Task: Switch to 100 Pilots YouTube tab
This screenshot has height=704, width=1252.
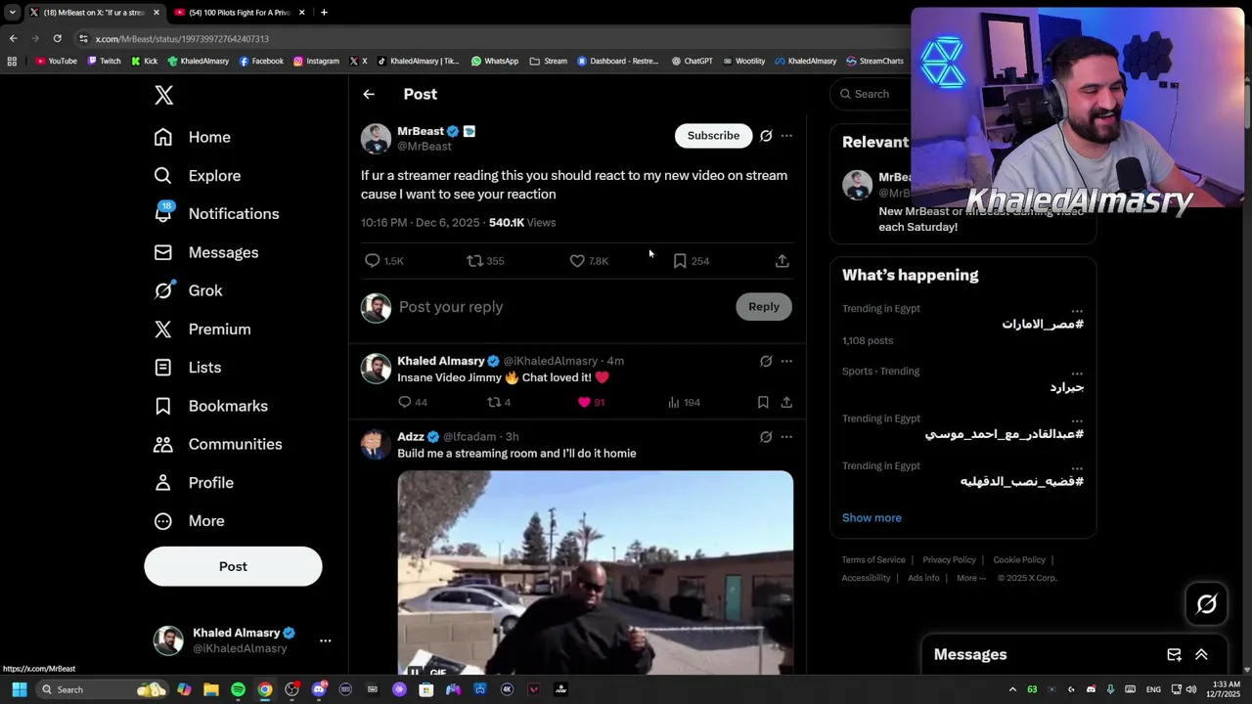Action: 240,13
